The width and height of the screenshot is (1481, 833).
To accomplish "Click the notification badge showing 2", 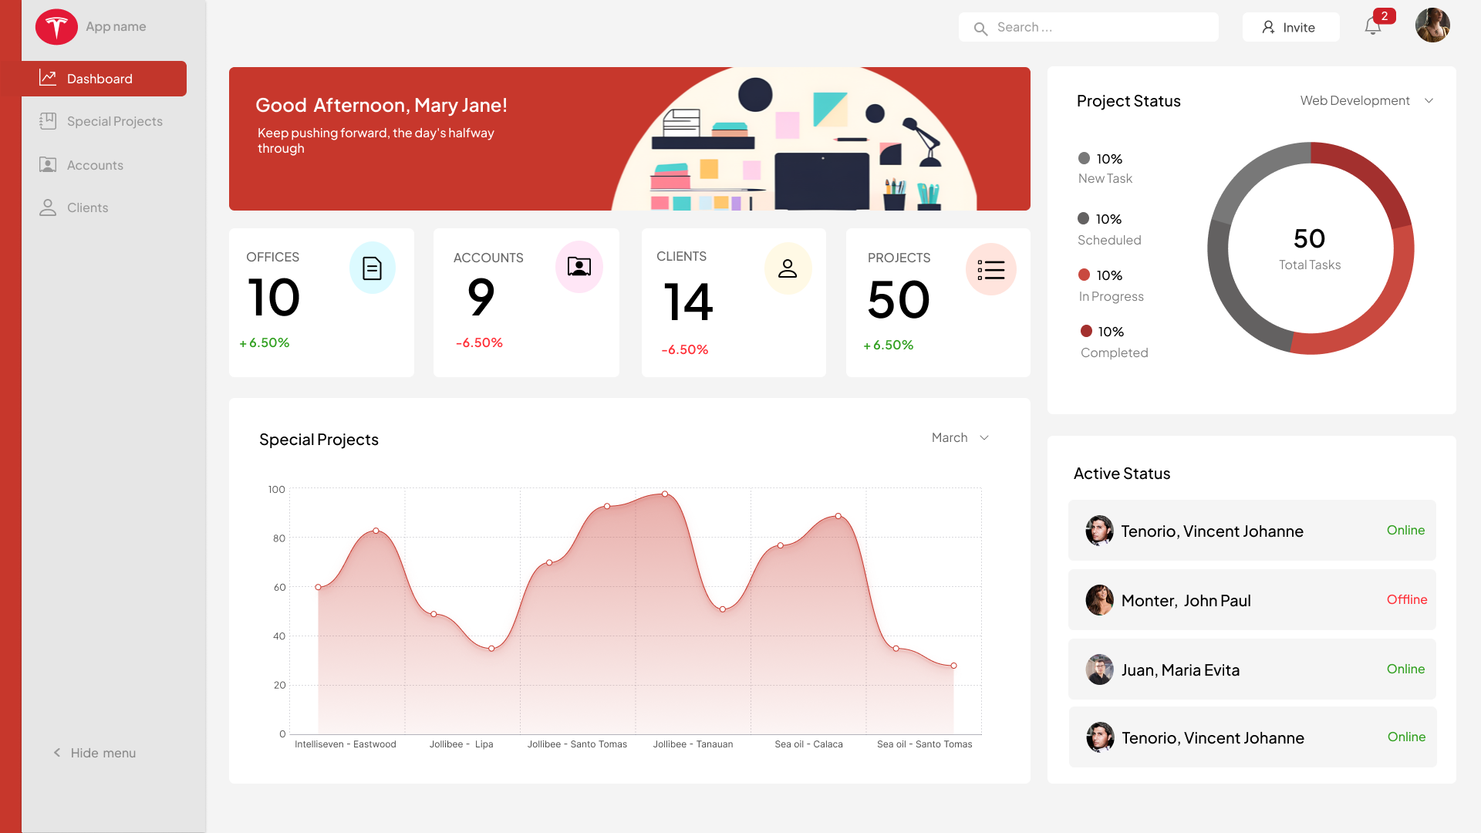I will coord(1384,15).
